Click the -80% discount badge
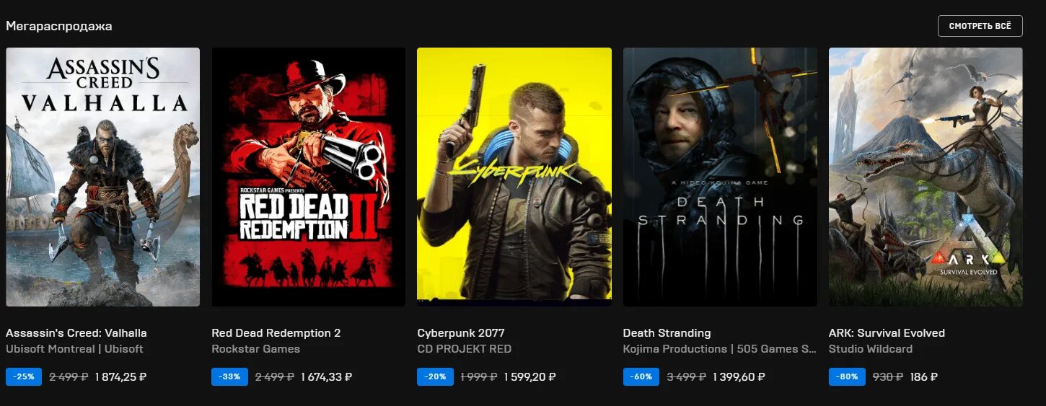1046x406 pixels. pyautogui.click(x=847, y=376)
